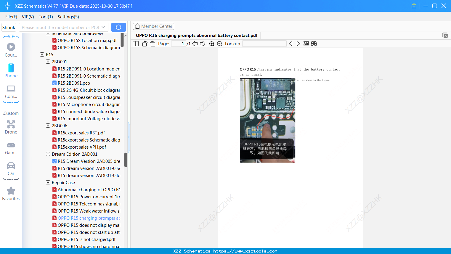Open the XZZ Schematics website link
Screen dimensions: 451x254
pos(245,251)
